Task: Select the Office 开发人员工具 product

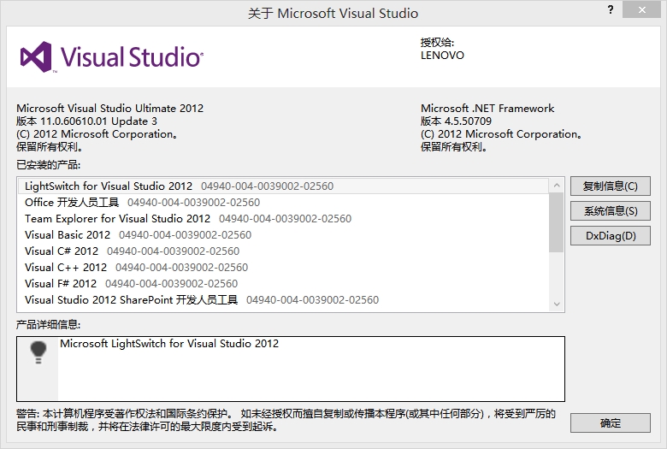Action: coord(72,203)
